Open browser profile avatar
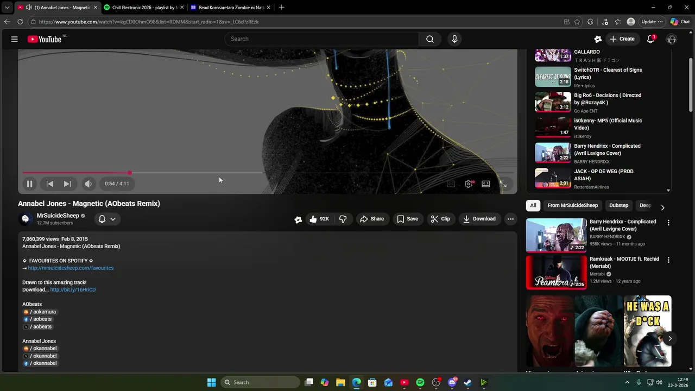This screenshot has width=695, height=391. coord(631,22)
